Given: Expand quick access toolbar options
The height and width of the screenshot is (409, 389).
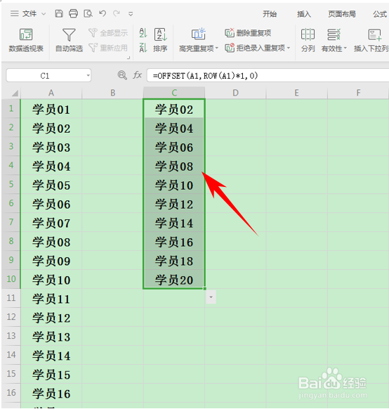Looking at the screenshot, I should pos(131,14).
